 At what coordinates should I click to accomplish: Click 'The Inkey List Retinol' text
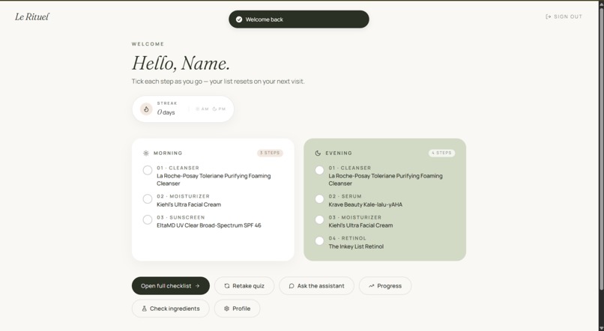(356, 246)
